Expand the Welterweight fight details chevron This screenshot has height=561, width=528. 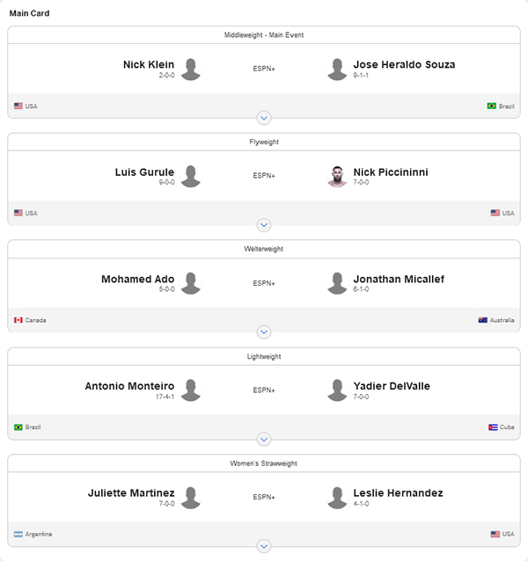tap(264, 332)
